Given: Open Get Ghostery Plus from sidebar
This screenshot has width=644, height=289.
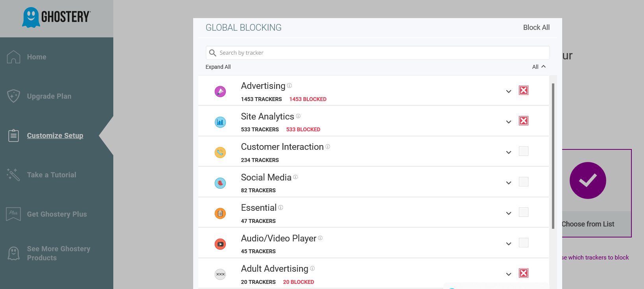Looking at the screenshot, I should point(57,214).
